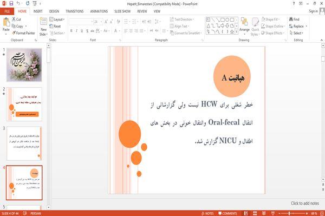The height and width of the screenshot is (216, 325).
Task: Switch to the ANIMATIONS tab
Action: 99,11
